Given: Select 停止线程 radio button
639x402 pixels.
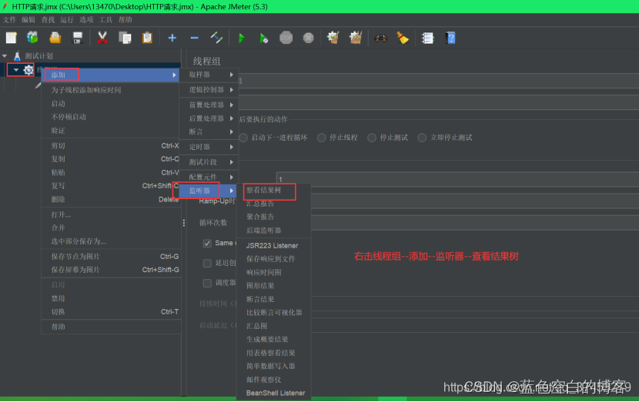Looking at the screenshot, I should point(322,138).
